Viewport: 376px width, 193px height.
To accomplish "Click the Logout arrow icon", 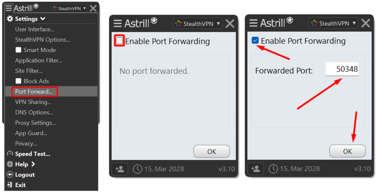I will pos(10,175).
